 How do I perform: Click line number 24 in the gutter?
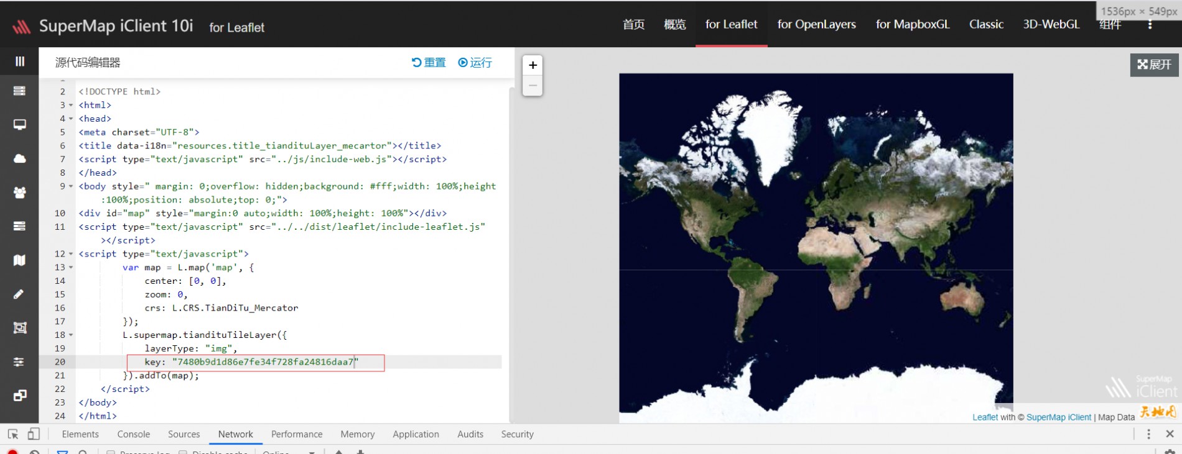tap(60, 416)
